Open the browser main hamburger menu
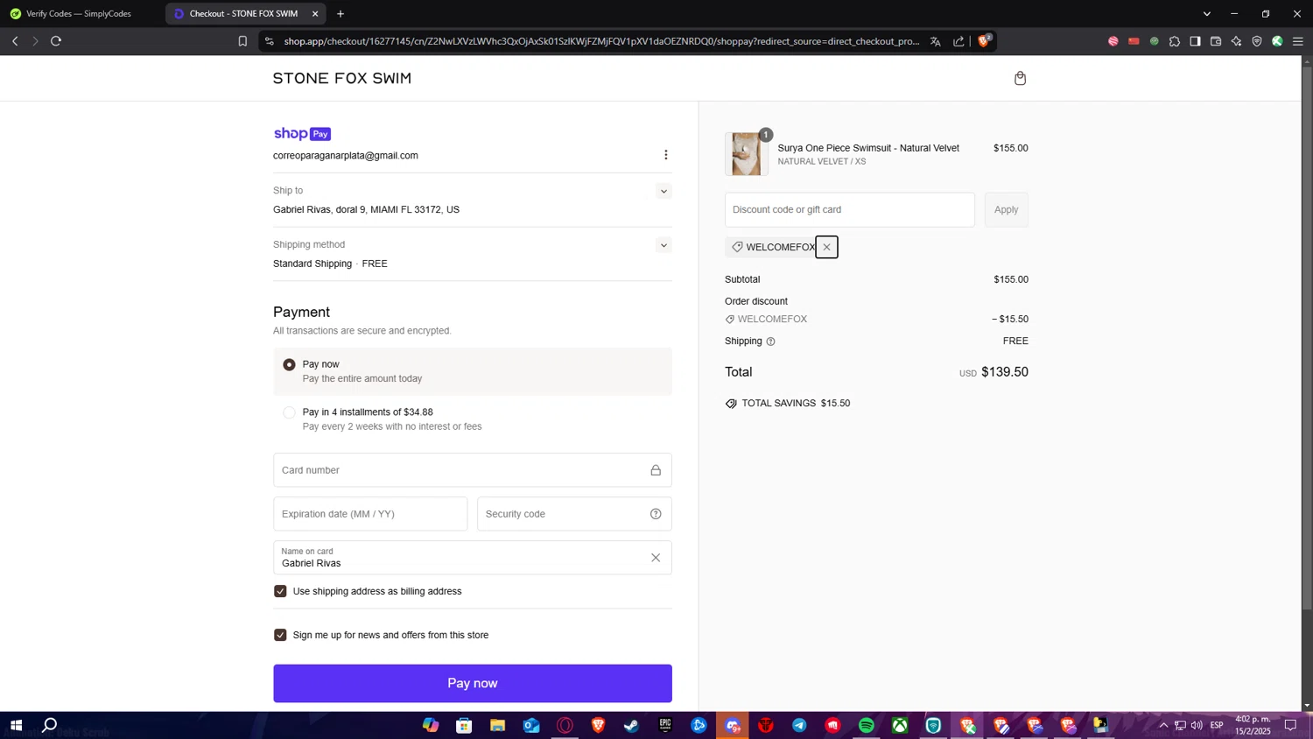This screenshot has height=739, width=1313. tap(1298, 41)
